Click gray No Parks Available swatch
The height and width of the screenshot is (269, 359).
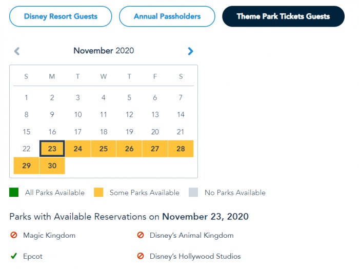(x=193, y=193)
